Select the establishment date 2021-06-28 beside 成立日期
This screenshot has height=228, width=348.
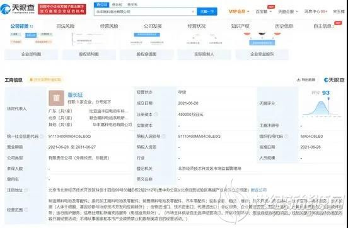(188, 103)
